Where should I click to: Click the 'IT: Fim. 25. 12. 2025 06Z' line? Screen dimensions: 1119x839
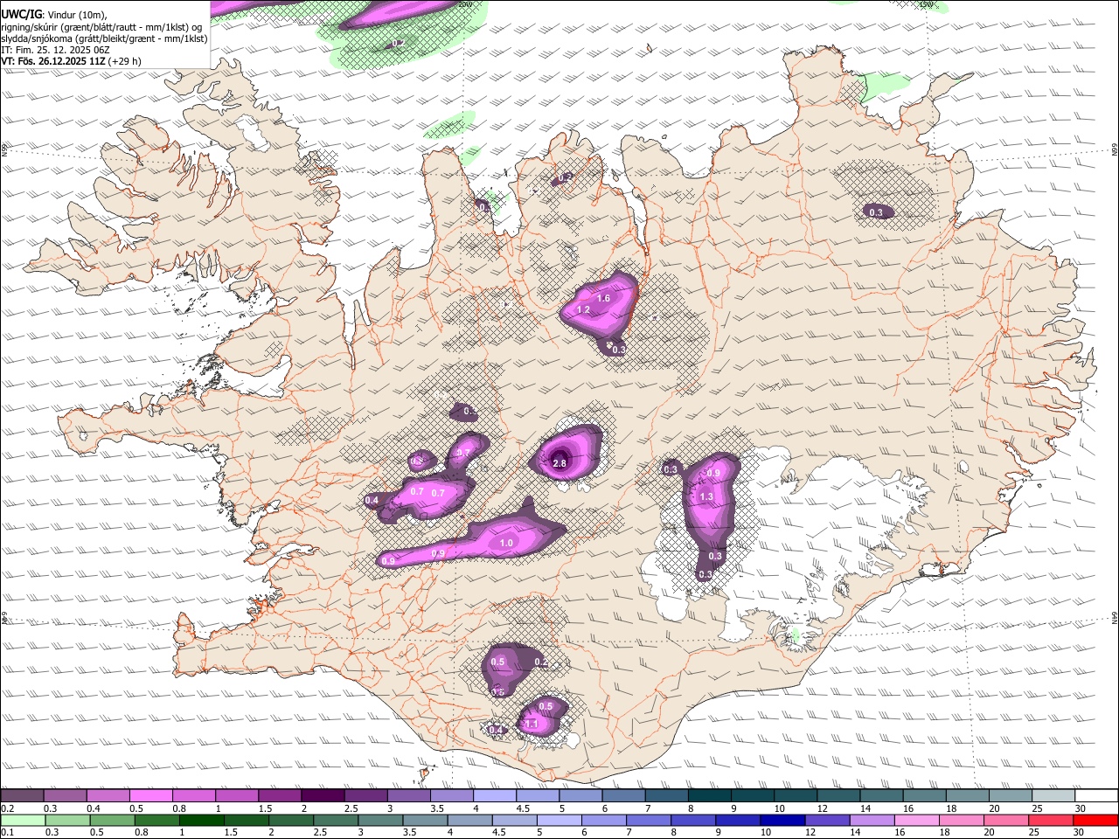(x=55, y=50)
